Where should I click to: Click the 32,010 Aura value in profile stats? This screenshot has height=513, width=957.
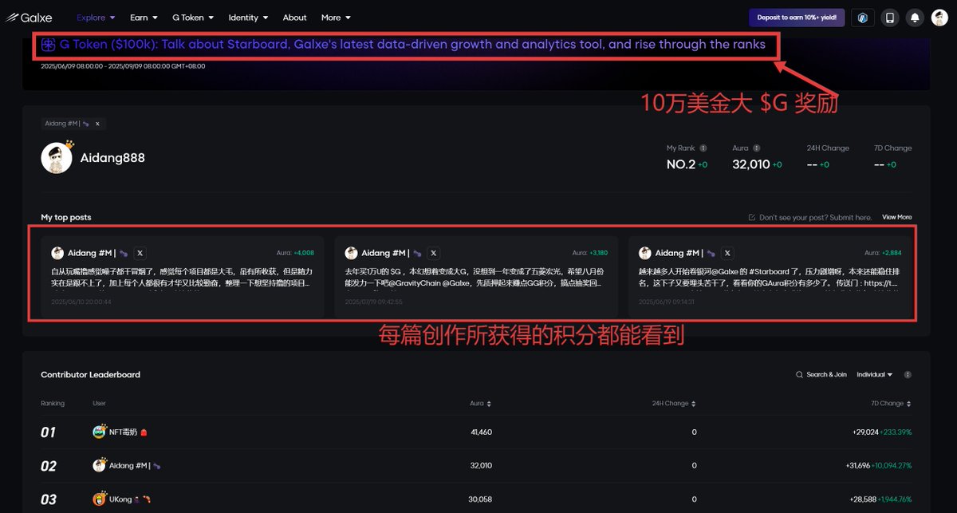coord(751,164)
